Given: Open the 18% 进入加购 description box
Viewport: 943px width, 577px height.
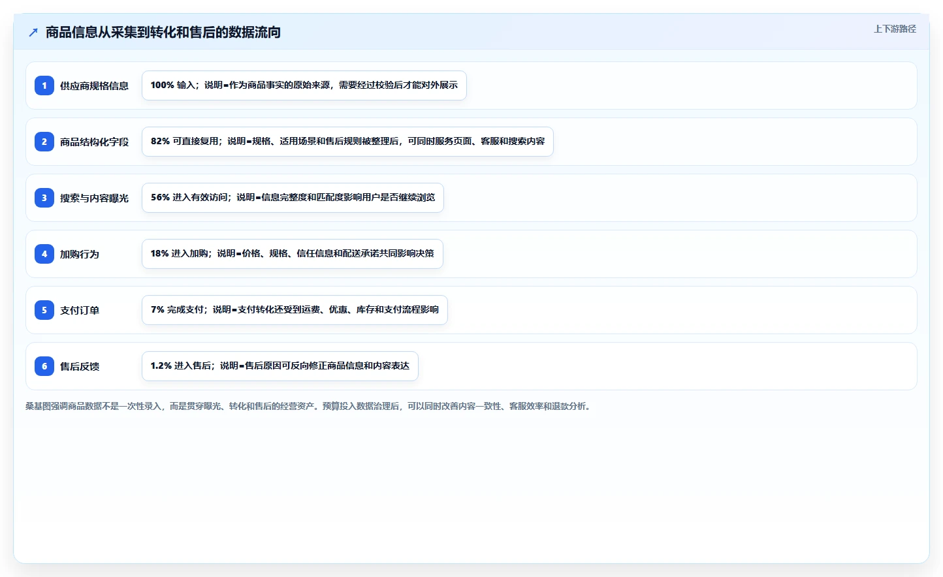Looking at the screenshot, I should pyautogui.click(x=293, y=254).
